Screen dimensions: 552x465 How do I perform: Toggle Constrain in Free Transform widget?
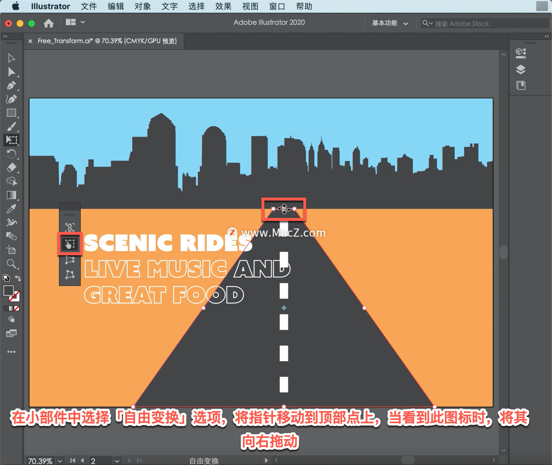70,227
